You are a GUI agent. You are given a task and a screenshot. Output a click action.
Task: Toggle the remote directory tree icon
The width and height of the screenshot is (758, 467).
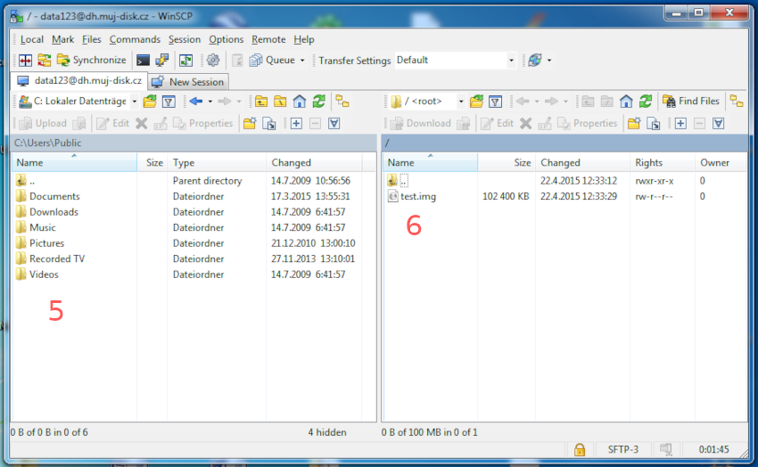pyautogui.click(x=737, y=102)
